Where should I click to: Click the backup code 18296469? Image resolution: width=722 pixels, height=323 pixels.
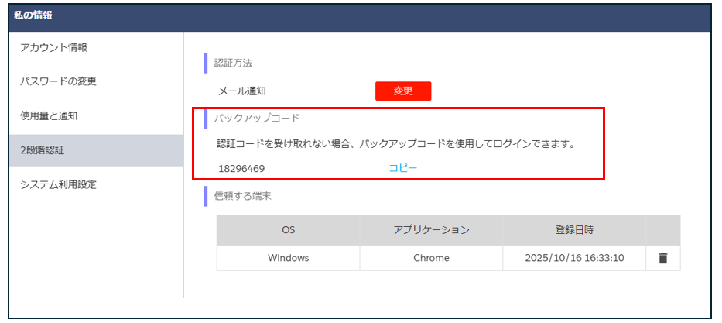click(241, 167)
